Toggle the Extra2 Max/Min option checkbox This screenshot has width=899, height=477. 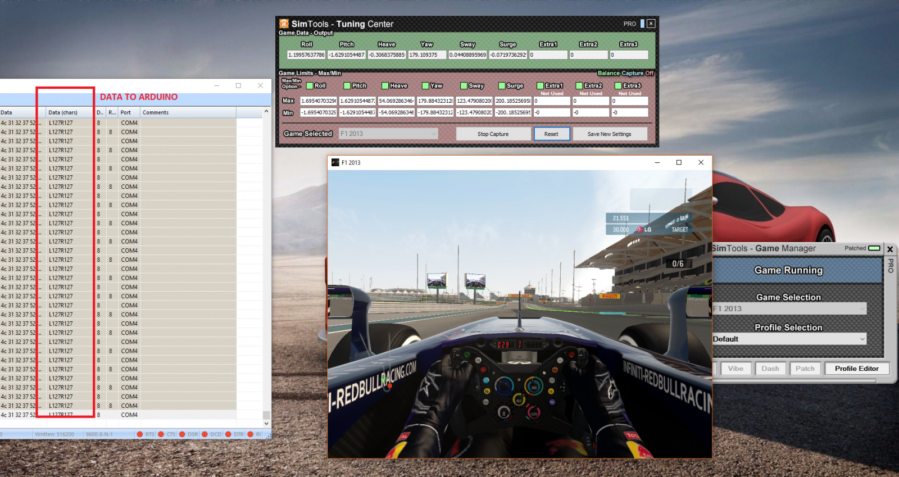pyautogui.click(x=579, y=86)
